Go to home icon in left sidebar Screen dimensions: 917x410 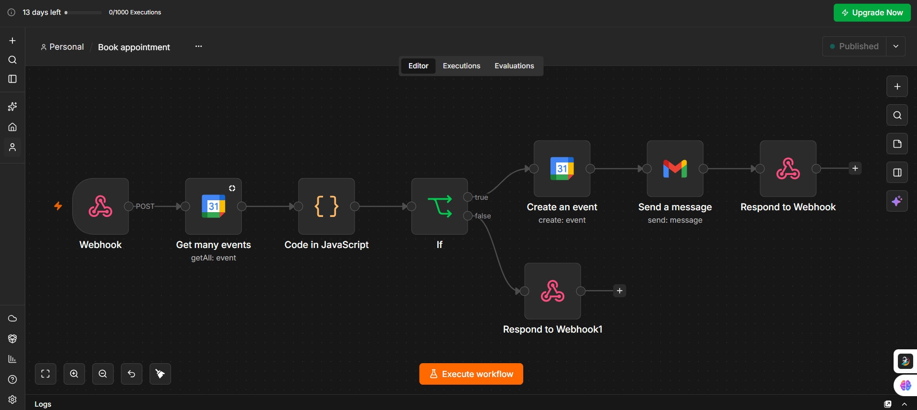pyautogui.click(x=12, y=127)
